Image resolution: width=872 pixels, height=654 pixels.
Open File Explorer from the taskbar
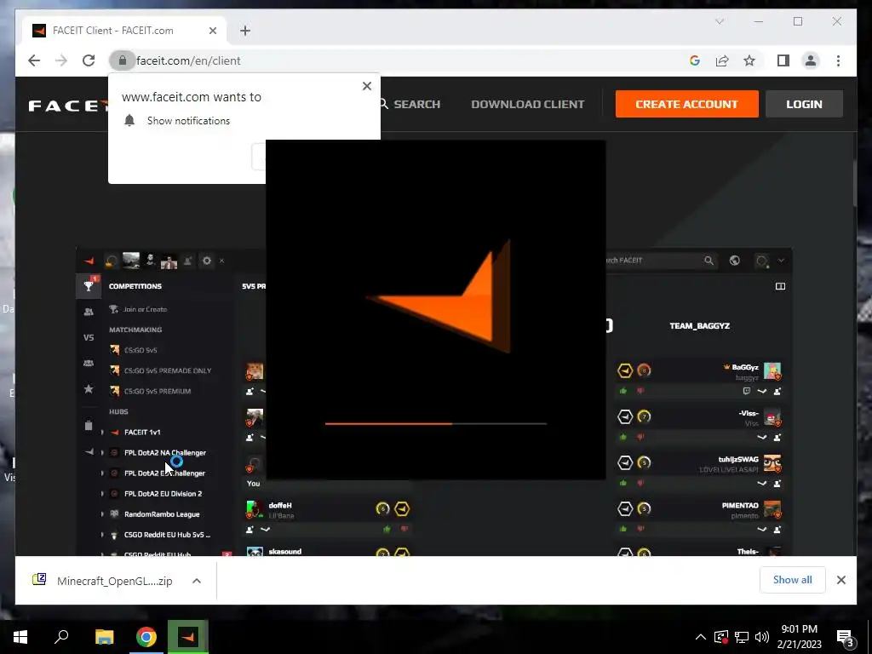click(104, 637)
